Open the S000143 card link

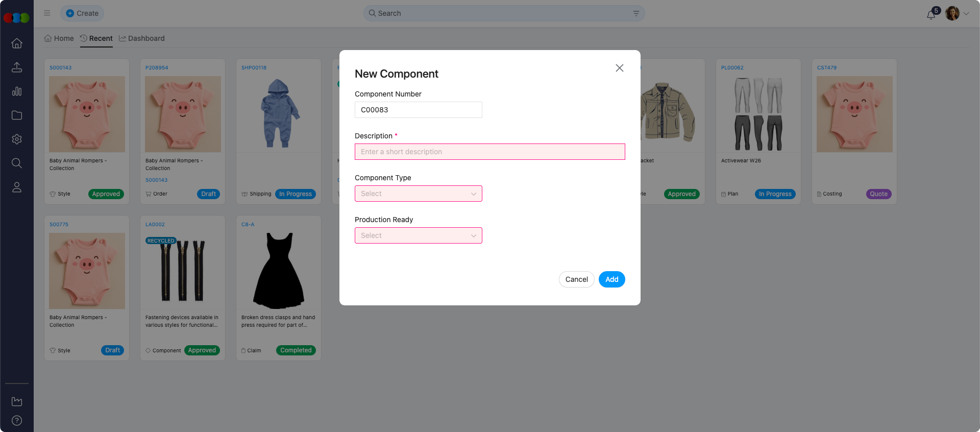click(x=61, y=67)
